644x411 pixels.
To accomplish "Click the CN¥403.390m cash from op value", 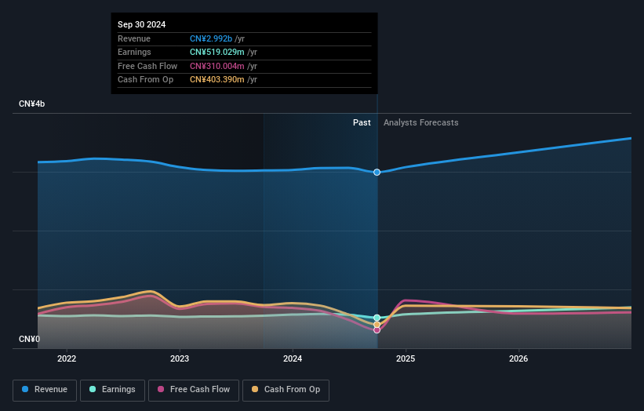I will (216, 80).
